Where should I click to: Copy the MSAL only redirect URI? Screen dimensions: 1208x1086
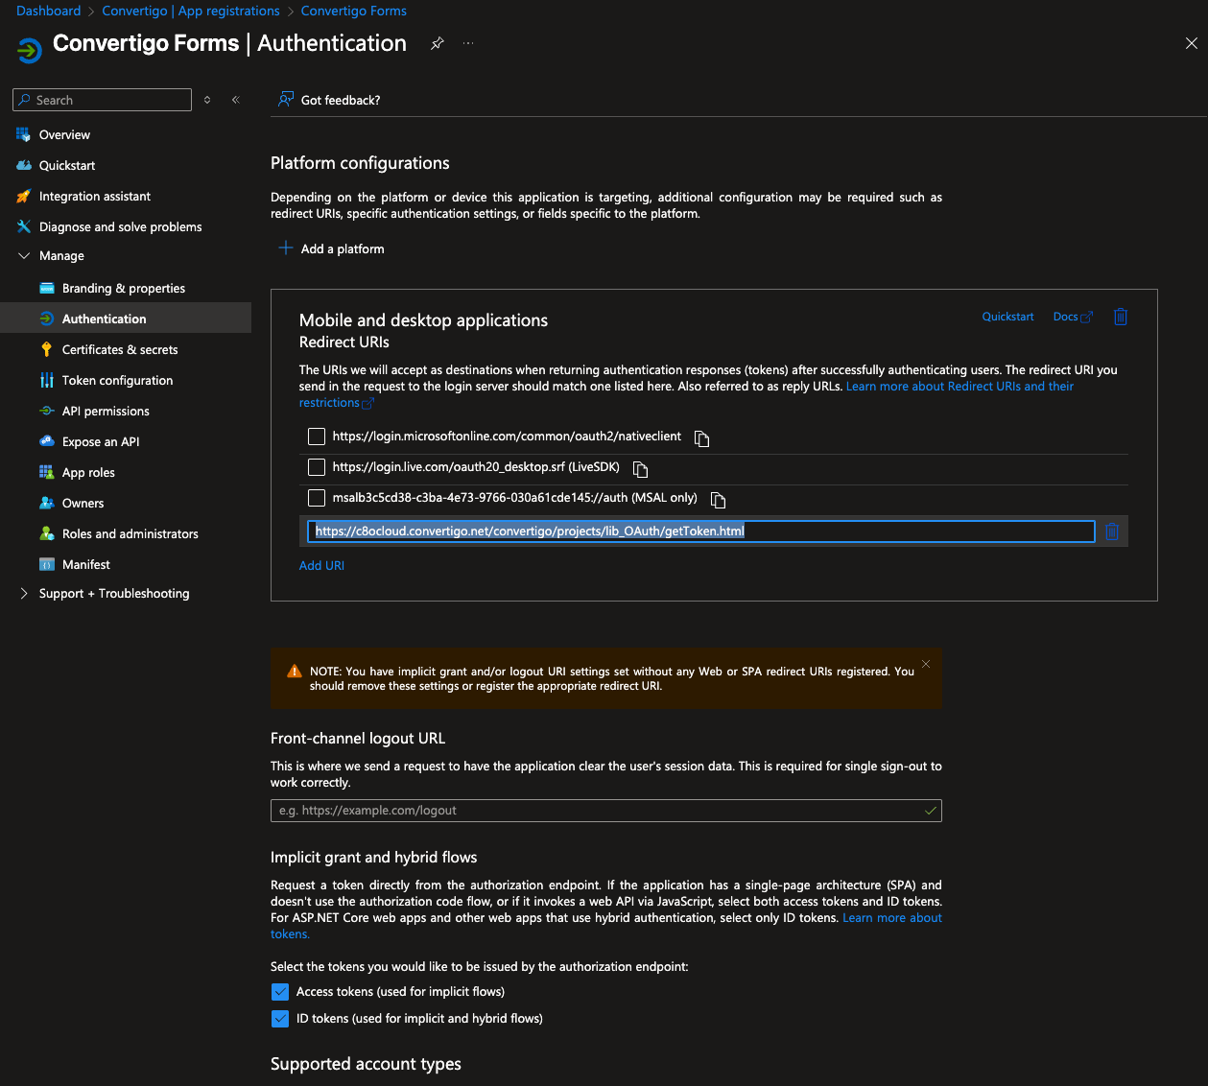718,500
